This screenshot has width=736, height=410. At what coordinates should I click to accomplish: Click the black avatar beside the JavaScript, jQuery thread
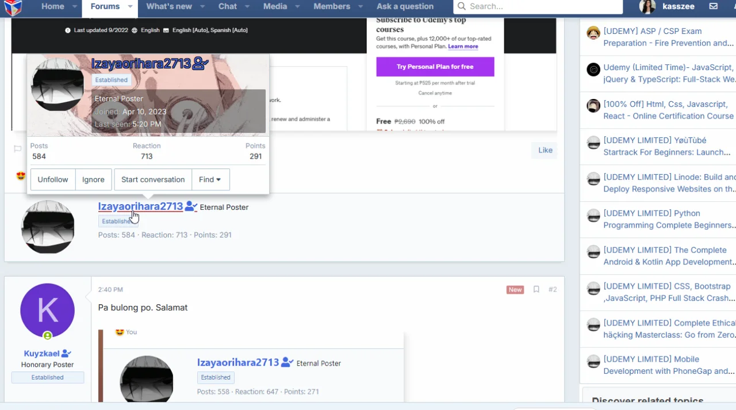click(x=593, y=70)
